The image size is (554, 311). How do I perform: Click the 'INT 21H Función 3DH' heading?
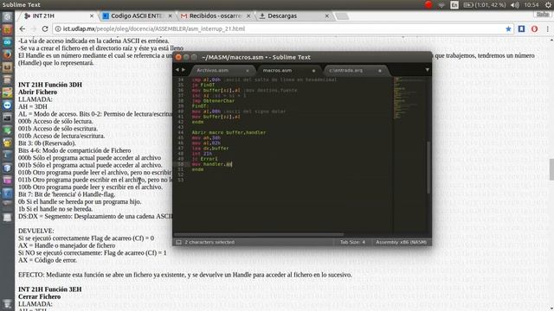click(x=50, y=85)
